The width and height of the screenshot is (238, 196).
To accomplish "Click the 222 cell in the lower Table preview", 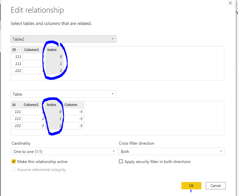I will coord(17,126).
